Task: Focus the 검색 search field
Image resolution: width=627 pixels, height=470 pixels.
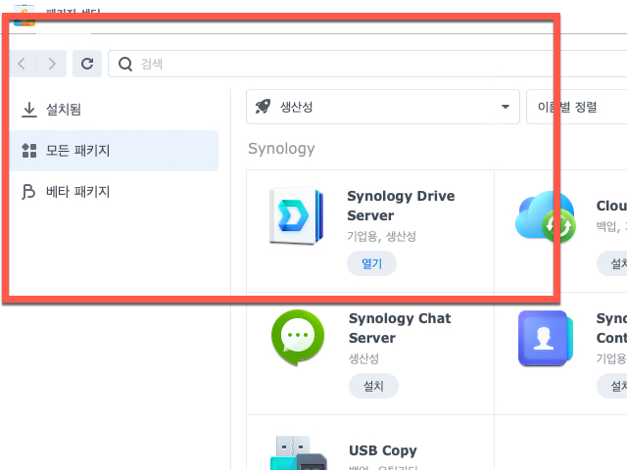Action: (367, 64)
